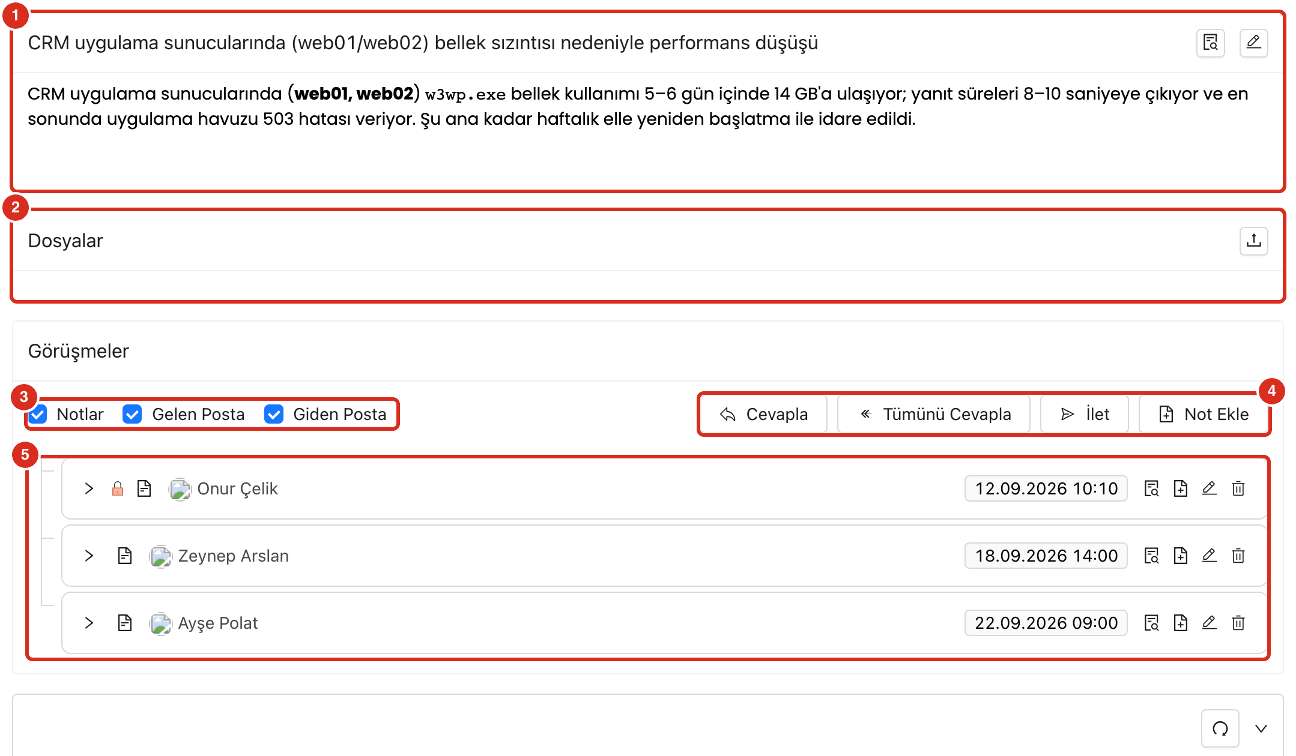Screen dimensions: 1296x756
Task: Uncheck the Notlar filter checkbox
Action: point(38,415)
